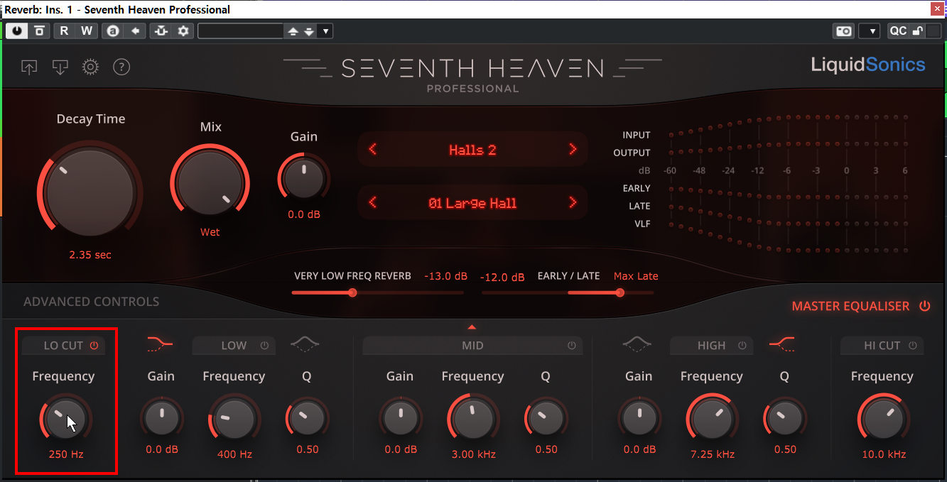Select next reverb bank right of Halls 2
Screen dimensions: 947x482
click(573, 149)
